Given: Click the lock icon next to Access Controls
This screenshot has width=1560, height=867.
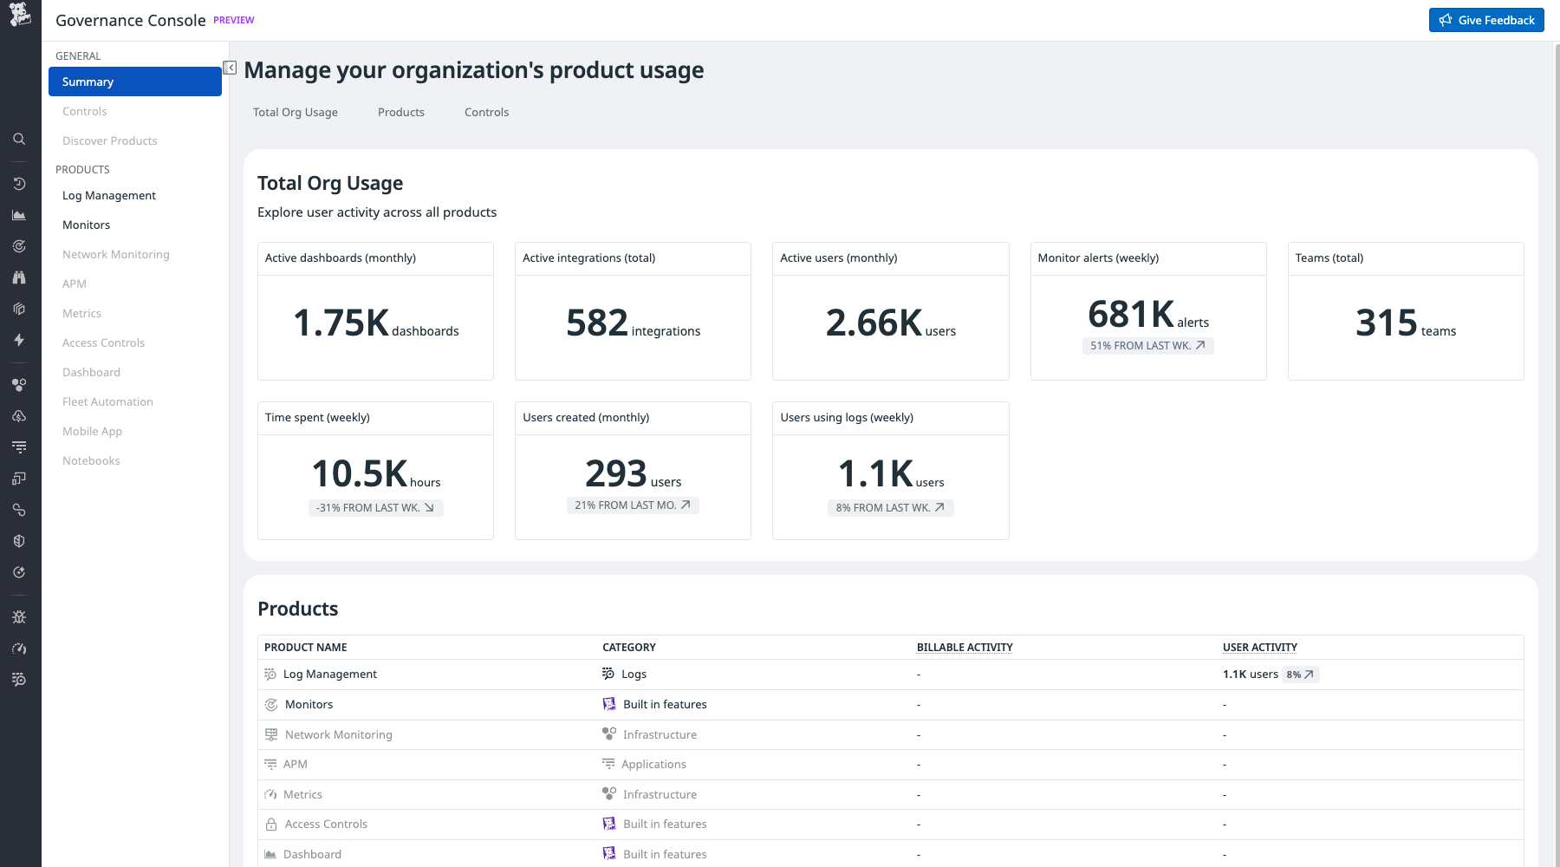Looking at the screenshot, I should point(270,824).
